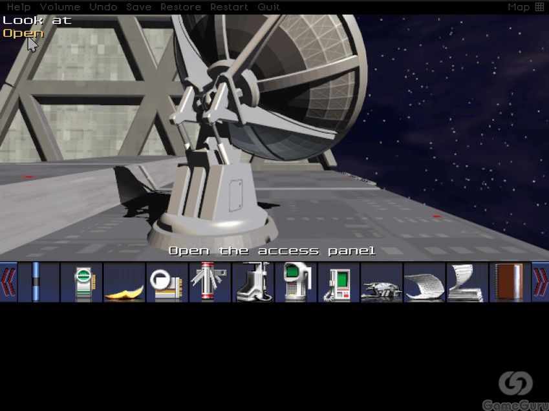Select the blue rod inventory item
549x411 pixels.
pos(36,282)
